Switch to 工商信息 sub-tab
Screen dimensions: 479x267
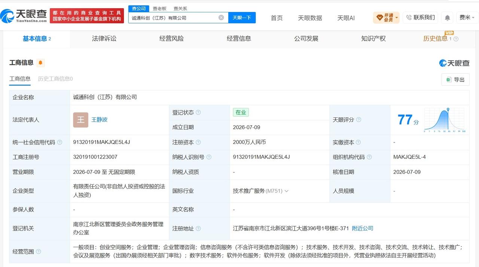(20, 79)
